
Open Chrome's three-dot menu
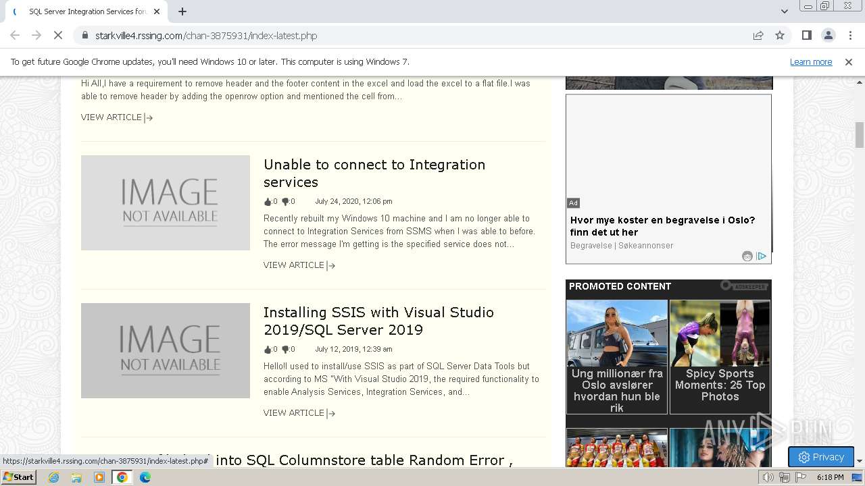[849, 35]
